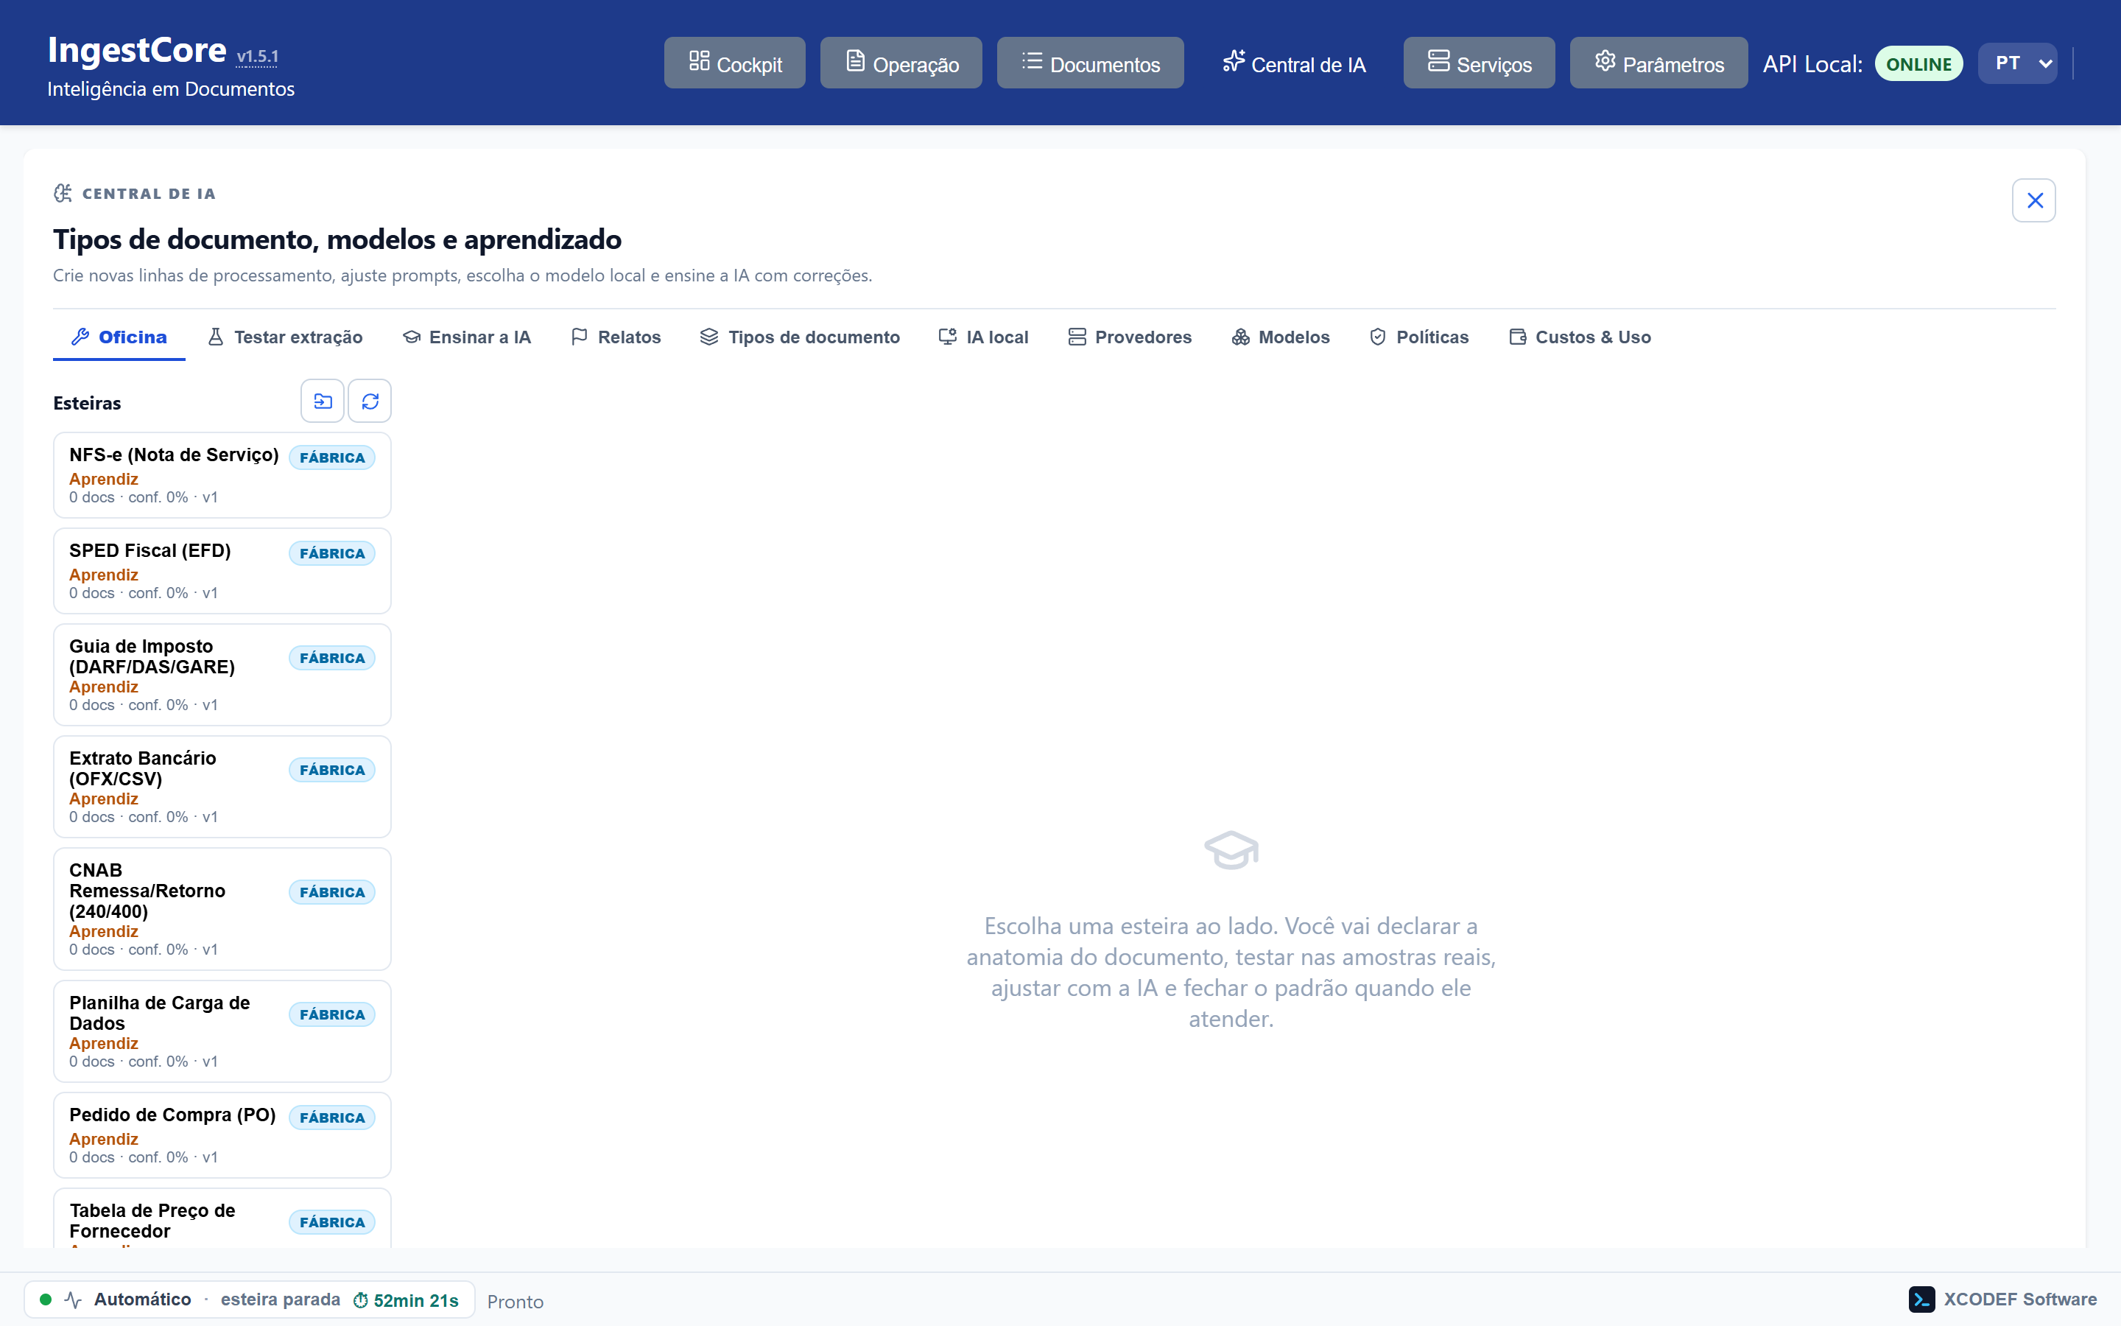
Task: Switch to the Testar extração tab
Action: (285, 337)
